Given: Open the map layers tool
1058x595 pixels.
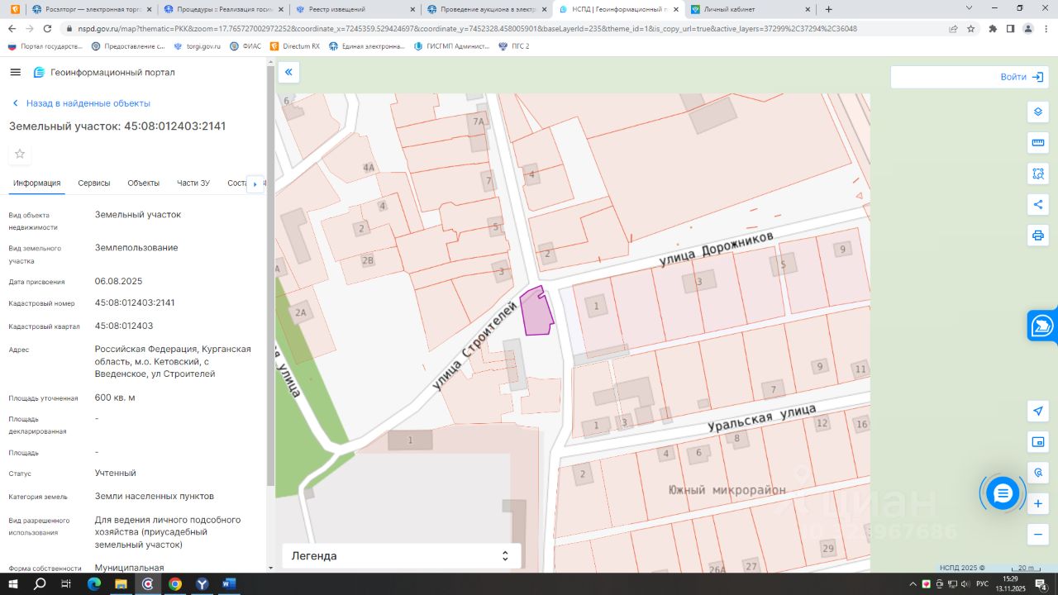Looking at the screenshot, I should [x=1038, y=112].
